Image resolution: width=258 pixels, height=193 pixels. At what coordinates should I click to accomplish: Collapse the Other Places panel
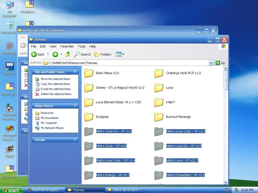(x=75, y=106)
